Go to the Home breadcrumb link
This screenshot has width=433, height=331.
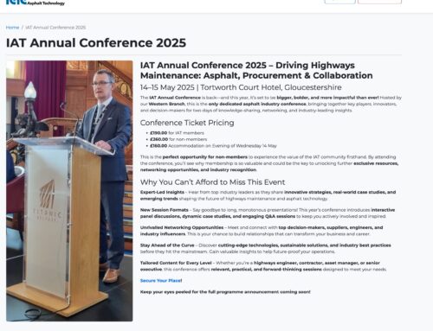(12, 28)
